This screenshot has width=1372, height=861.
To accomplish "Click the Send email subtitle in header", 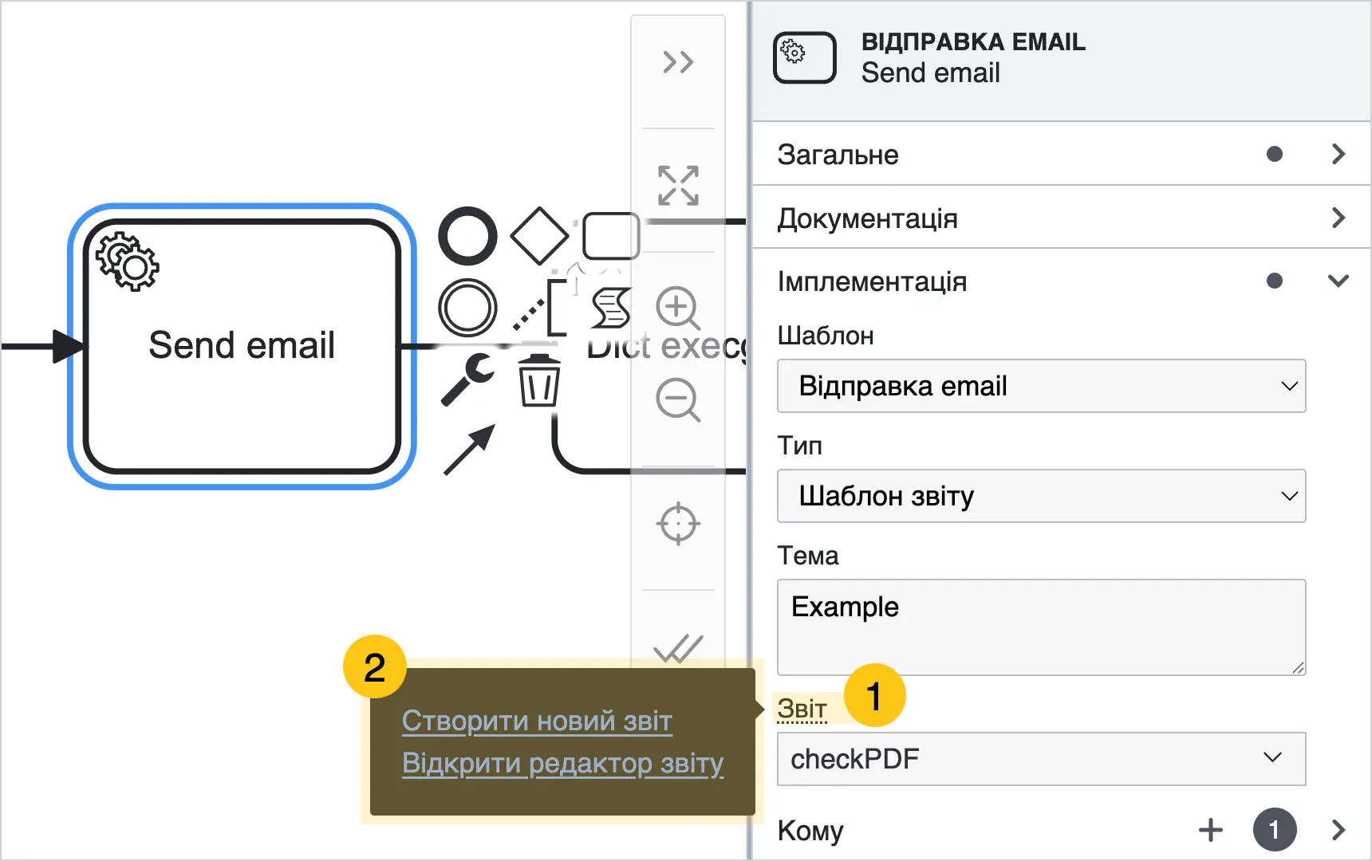I will point(931,73).
